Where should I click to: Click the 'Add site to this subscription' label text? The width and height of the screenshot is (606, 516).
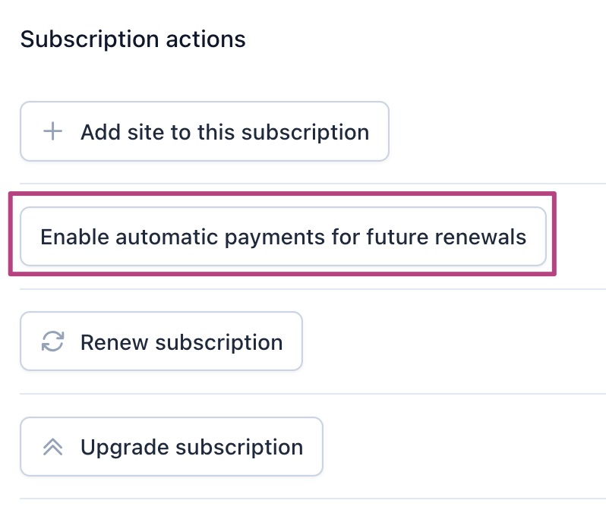[x=225, y=132]
